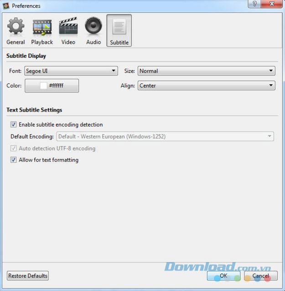Click the Subtitle document icon
Screen dimensions: 285x291
point(119,27)
